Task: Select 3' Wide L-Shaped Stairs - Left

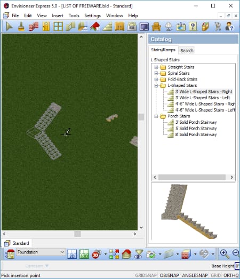Action: pos(203,98)
